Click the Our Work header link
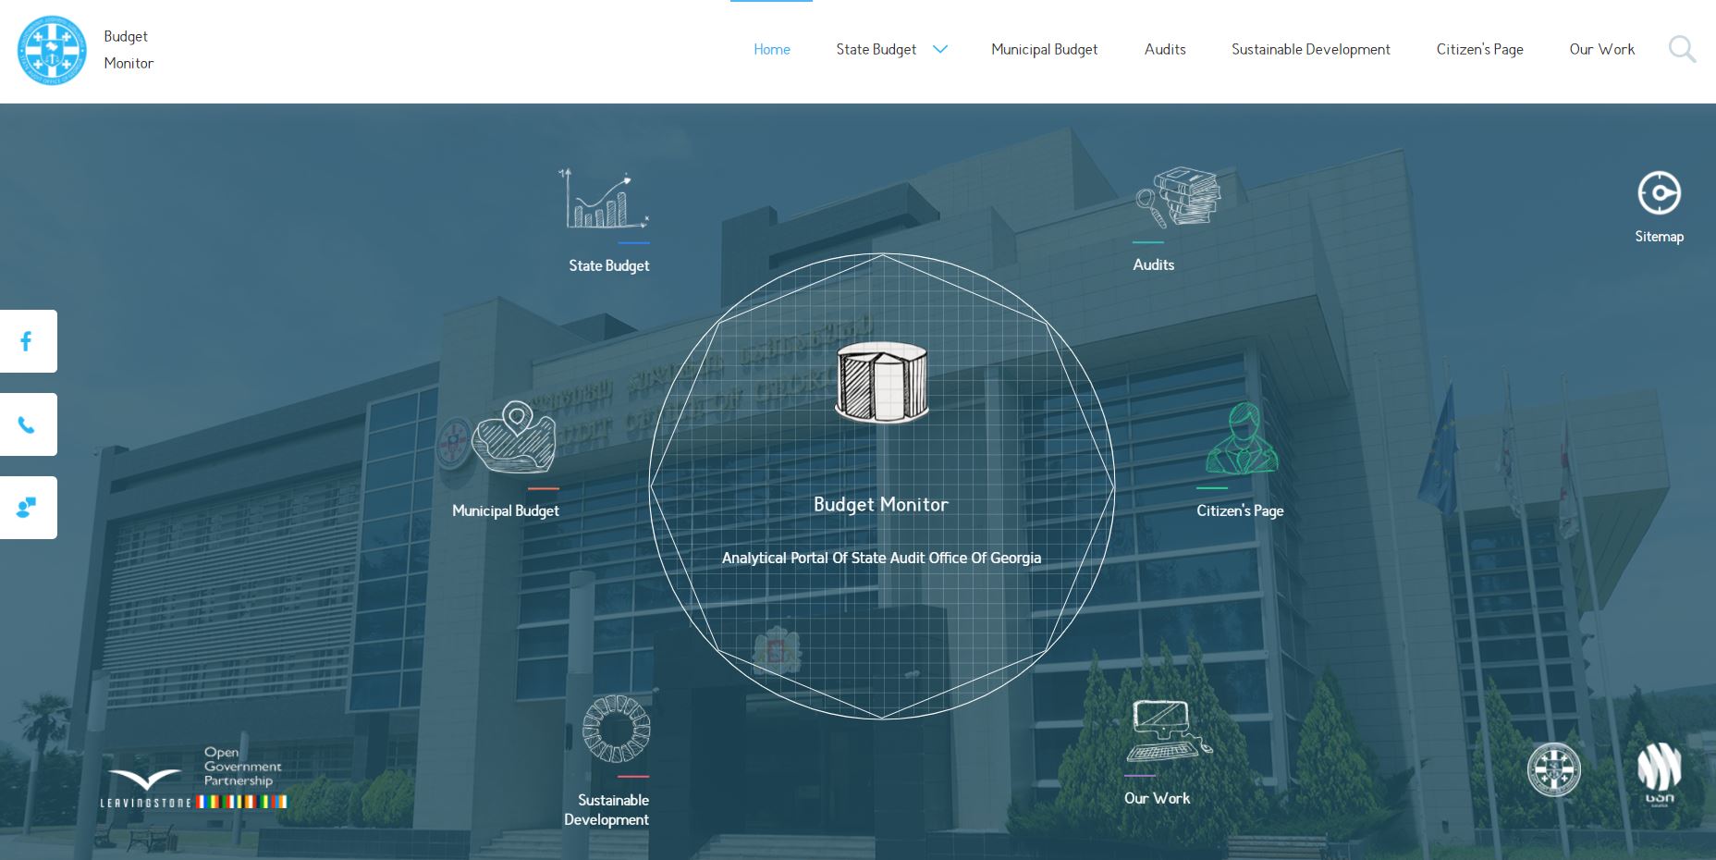The height and width of the screenshot is (860, 1716). point(1601,50)
